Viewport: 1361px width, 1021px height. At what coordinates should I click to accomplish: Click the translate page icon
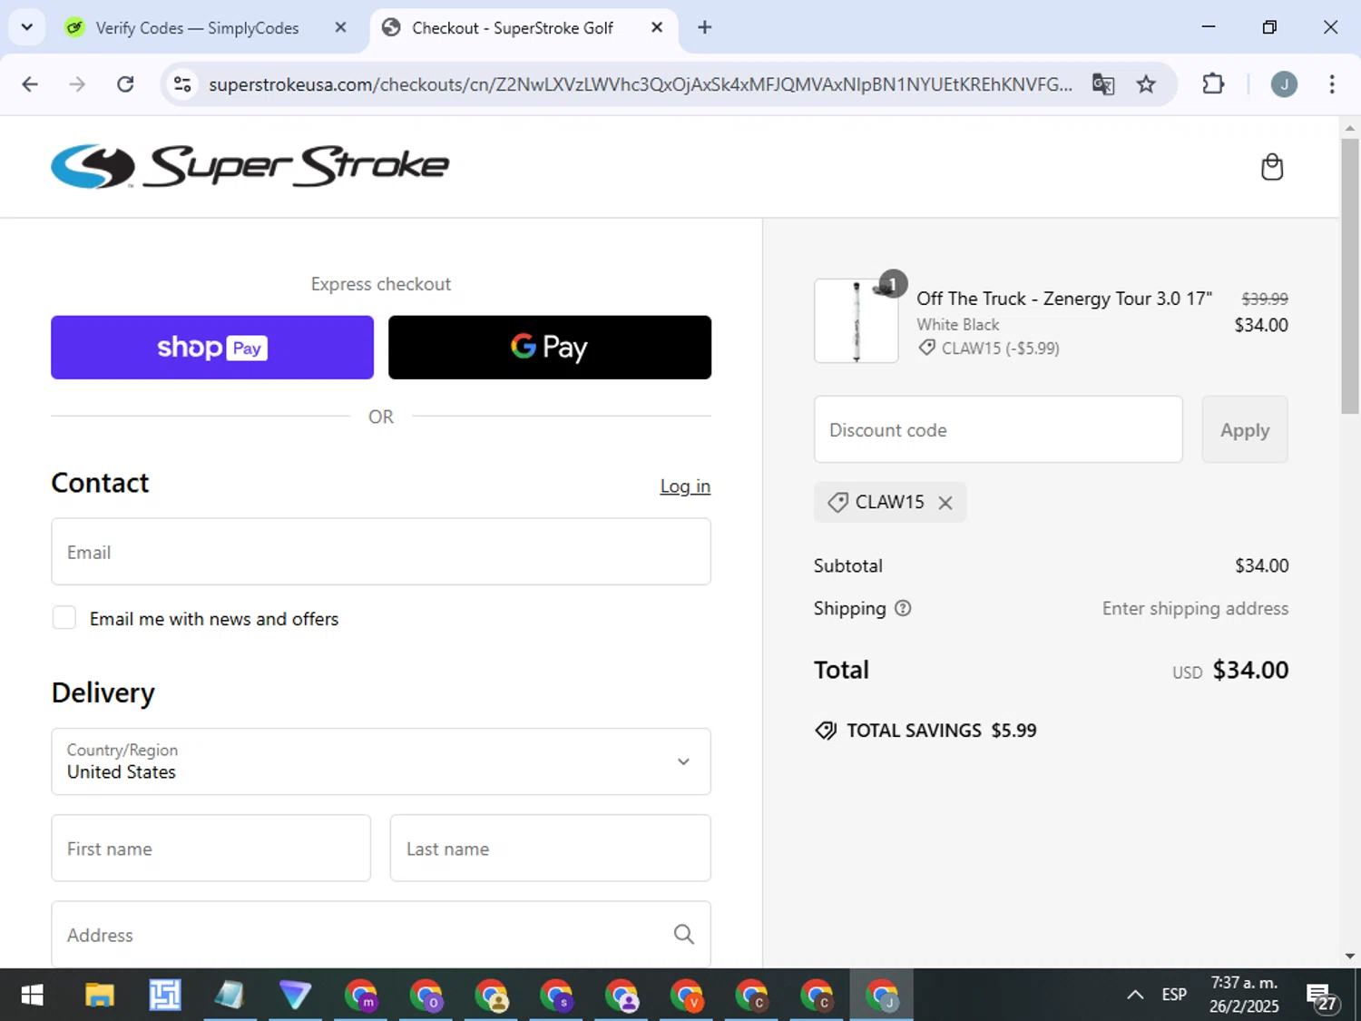1103,84
